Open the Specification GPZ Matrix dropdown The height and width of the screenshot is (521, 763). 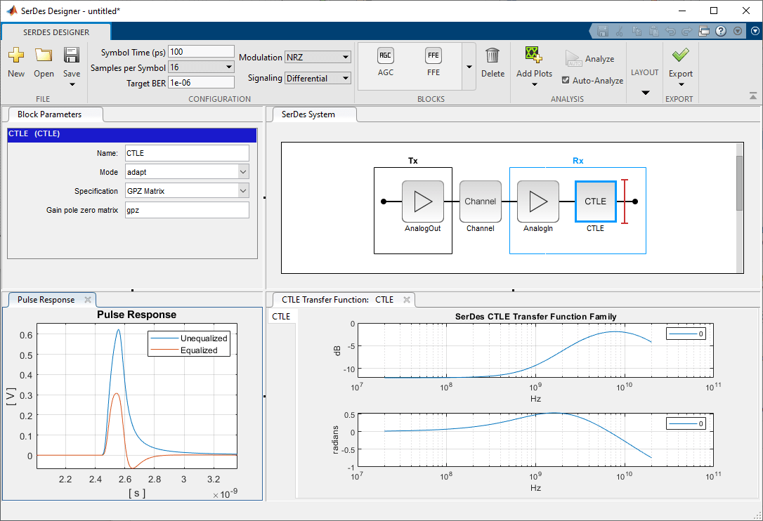(x=187, y=191)
